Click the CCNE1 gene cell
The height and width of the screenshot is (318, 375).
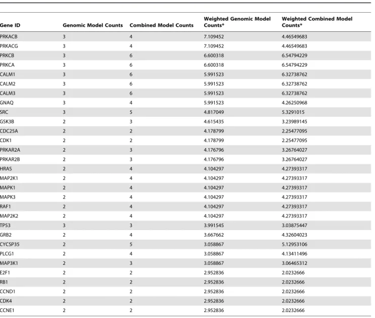[x=7, y=310]
